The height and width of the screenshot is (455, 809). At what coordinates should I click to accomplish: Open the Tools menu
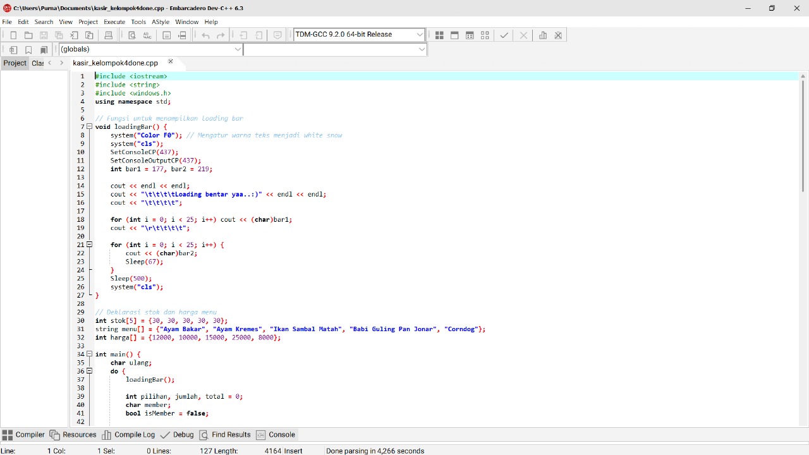(x=138, y=21)
